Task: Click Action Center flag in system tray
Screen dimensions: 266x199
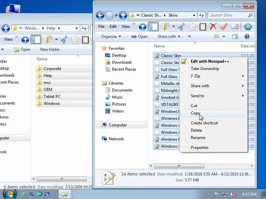Action: (216, 194)
